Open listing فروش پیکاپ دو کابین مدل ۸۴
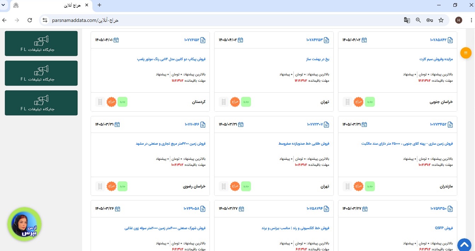Image resolution: width=475 pixels, height=251 pixels. pyautogui.click(x=171, y=59)
